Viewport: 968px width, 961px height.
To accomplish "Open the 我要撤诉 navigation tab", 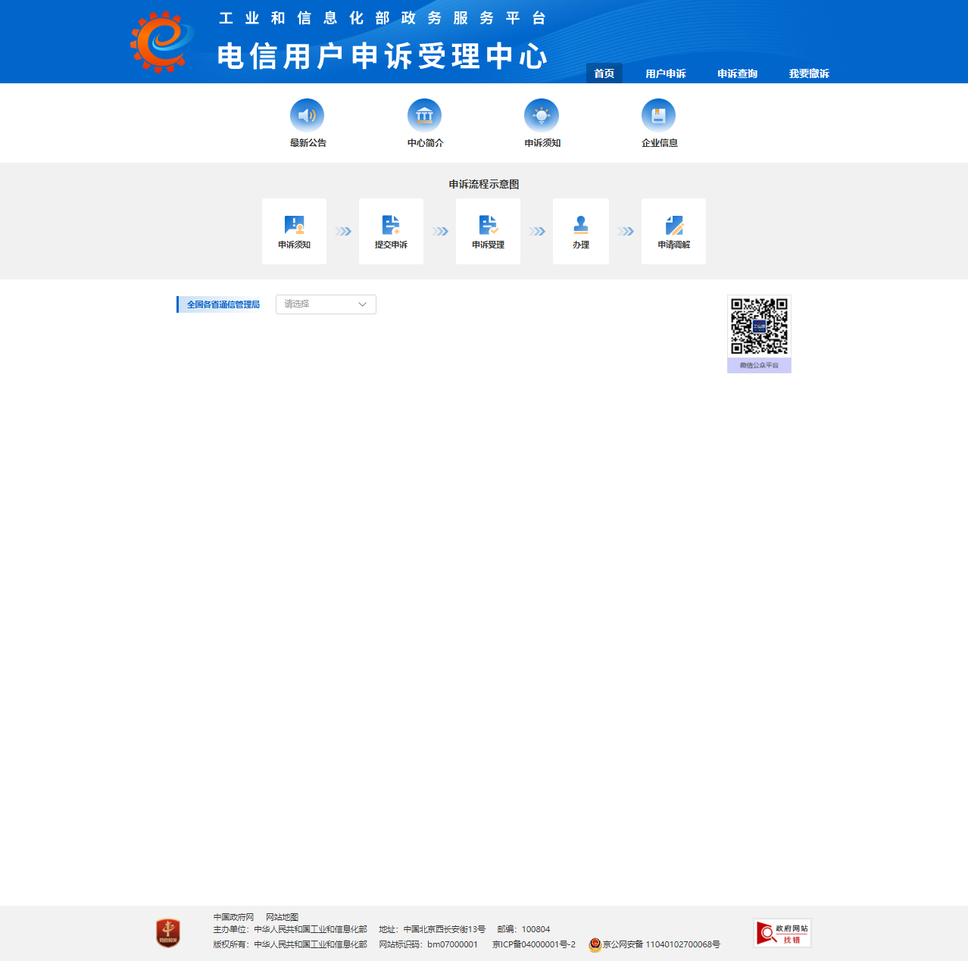I will tap(809, 73).
